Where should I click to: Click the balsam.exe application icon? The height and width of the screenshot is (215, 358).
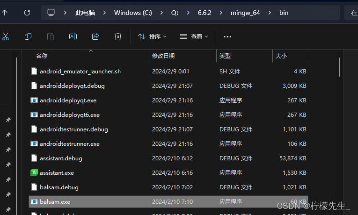[34, 201]
